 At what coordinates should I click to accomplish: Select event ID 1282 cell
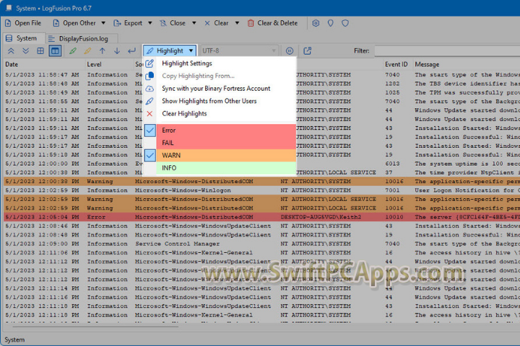392,84
